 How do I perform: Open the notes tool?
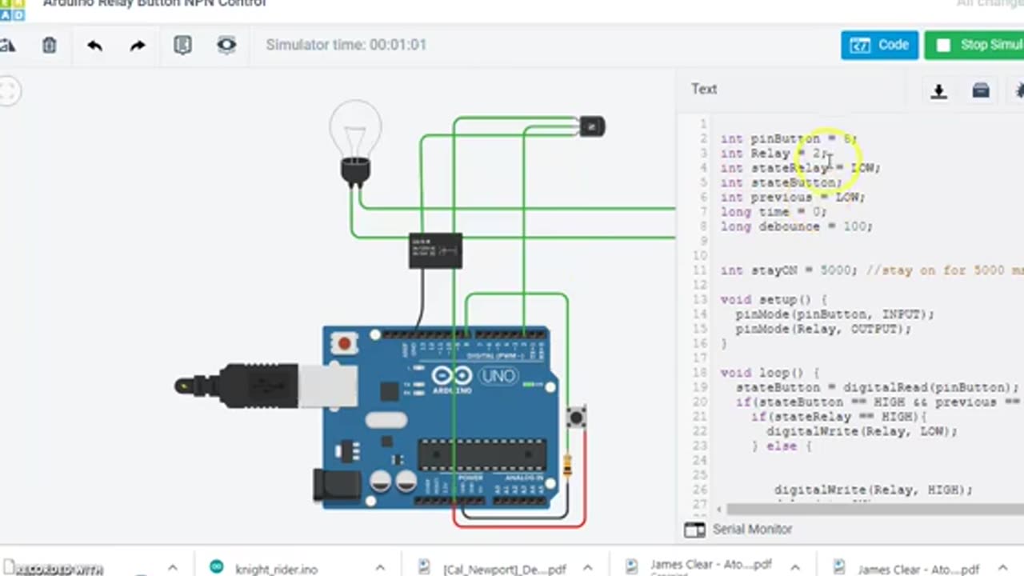tap(182, 46)
